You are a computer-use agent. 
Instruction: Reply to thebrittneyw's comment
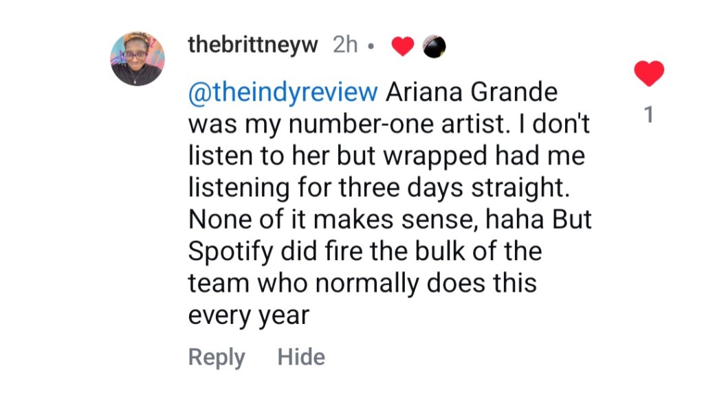pos(216,358)
